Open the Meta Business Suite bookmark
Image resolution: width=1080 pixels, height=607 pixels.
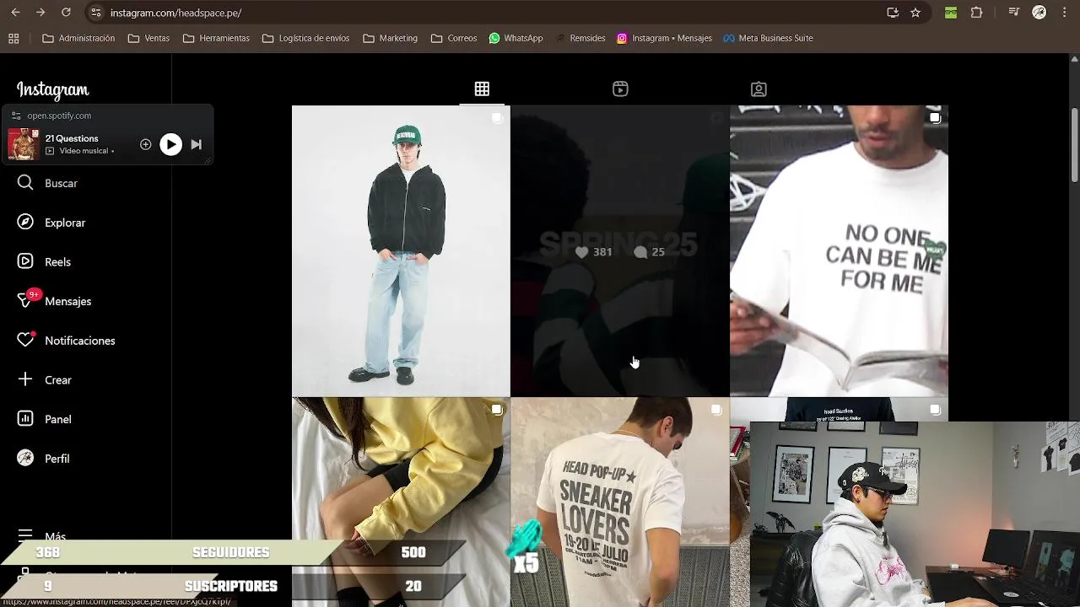[x=768, y=38]
